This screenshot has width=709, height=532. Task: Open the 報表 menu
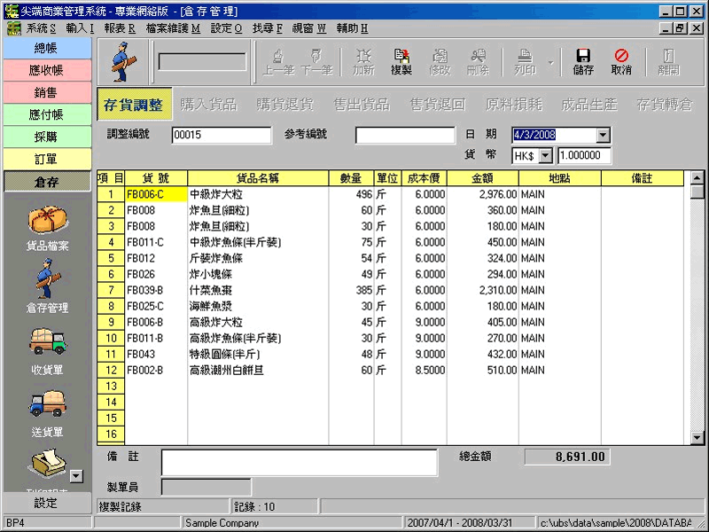[x=119, y=28]
